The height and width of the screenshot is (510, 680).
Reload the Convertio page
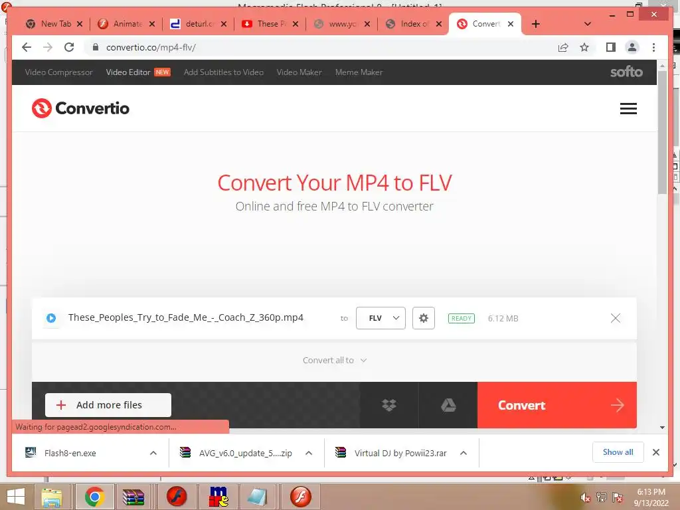69,47
